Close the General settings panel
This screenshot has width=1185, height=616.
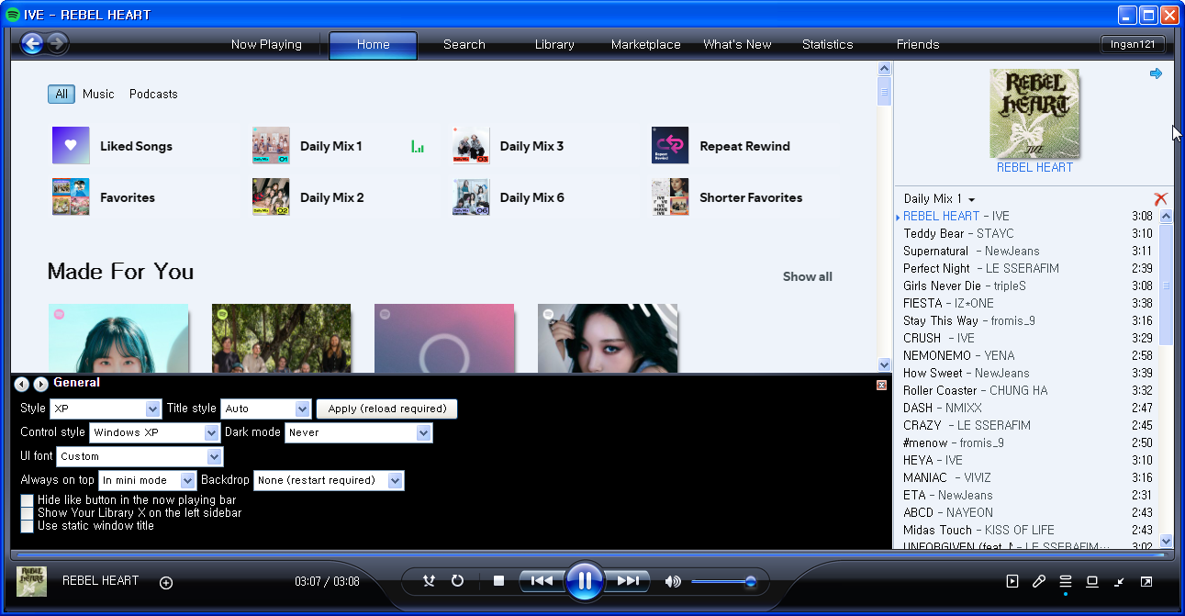[881, 386]
